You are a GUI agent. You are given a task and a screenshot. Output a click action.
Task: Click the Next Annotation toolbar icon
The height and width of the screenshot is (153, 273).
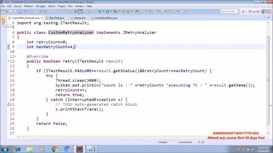(154, 11)
